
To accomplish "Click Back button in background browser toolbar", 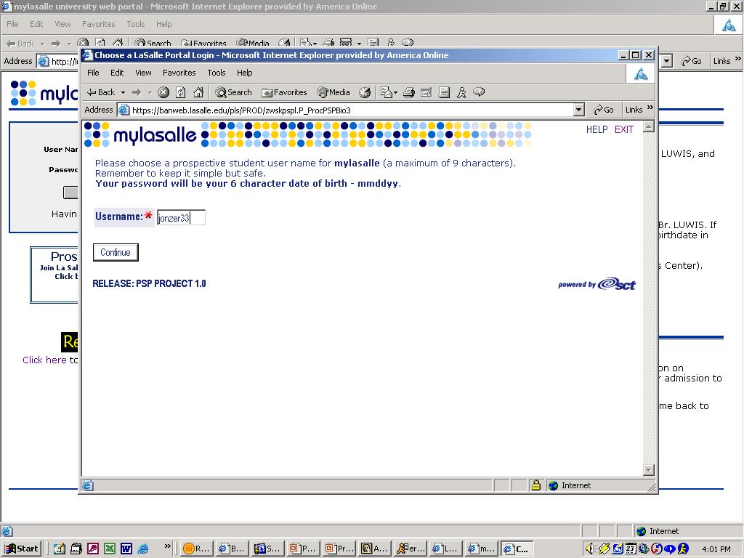I will coord(20,44).
